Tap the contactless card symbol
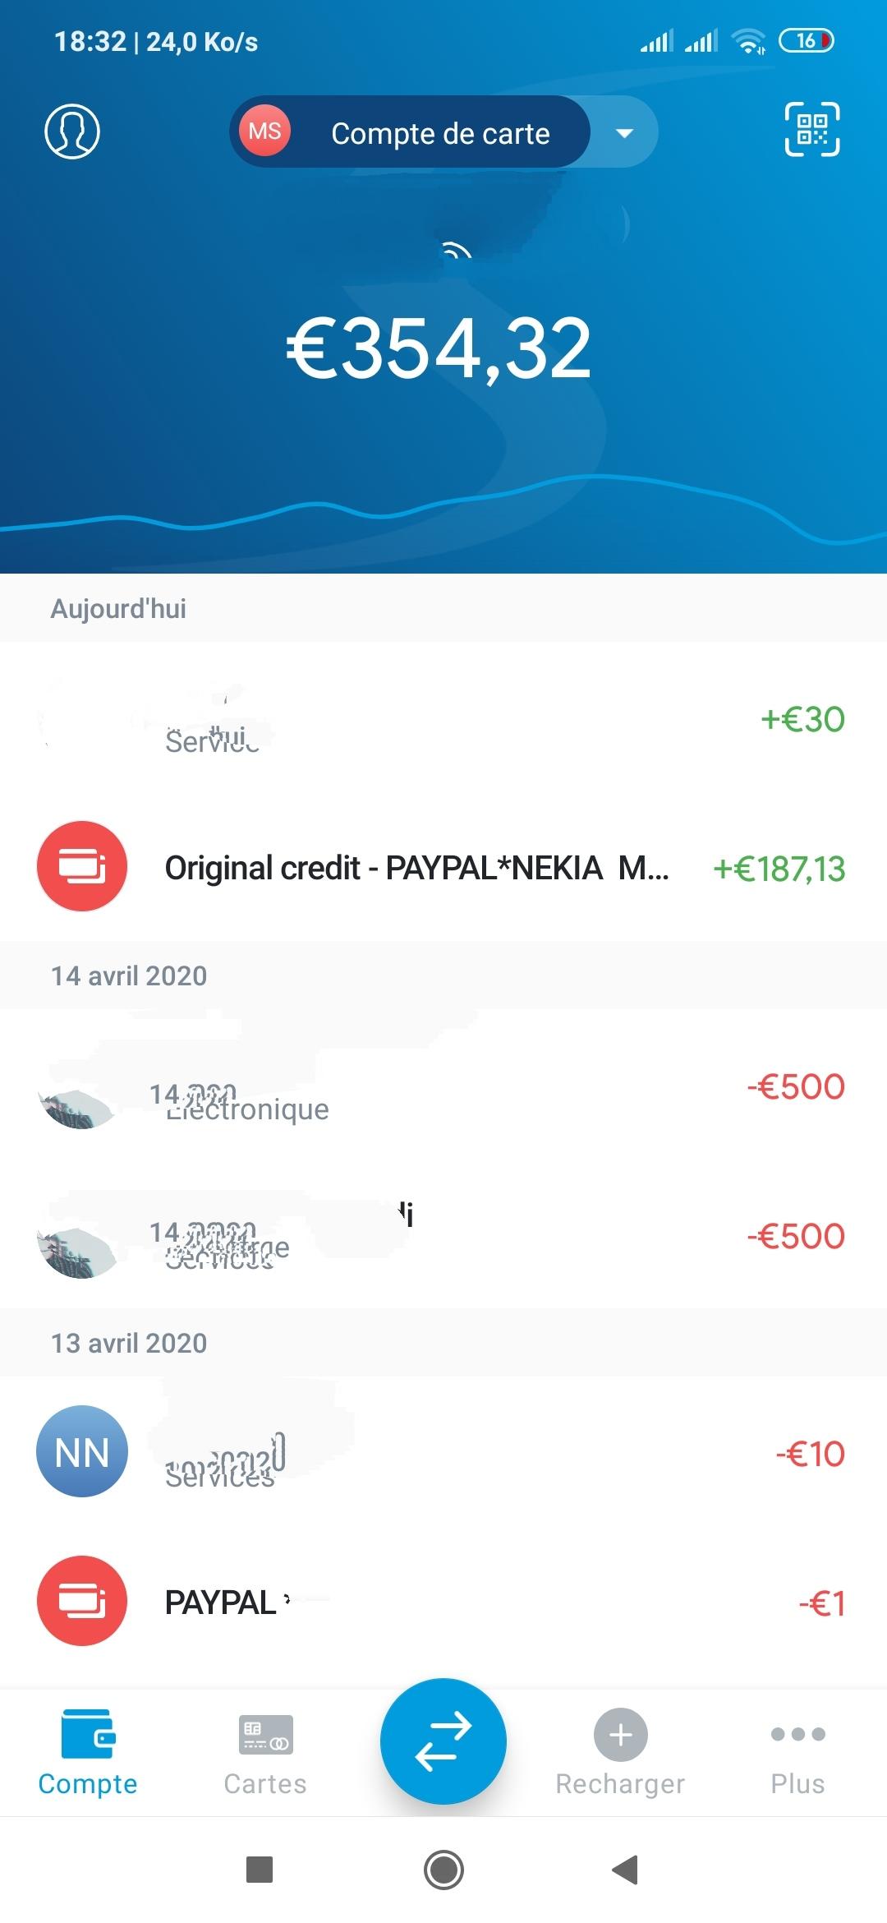Image resolution: width=887 pixels, height=1923 pixels. click(456, 251)
